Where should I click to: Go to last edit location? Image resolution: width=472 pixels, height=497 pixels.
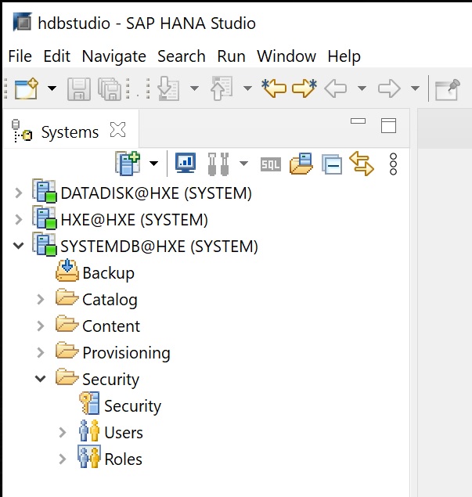coord(274,88)
